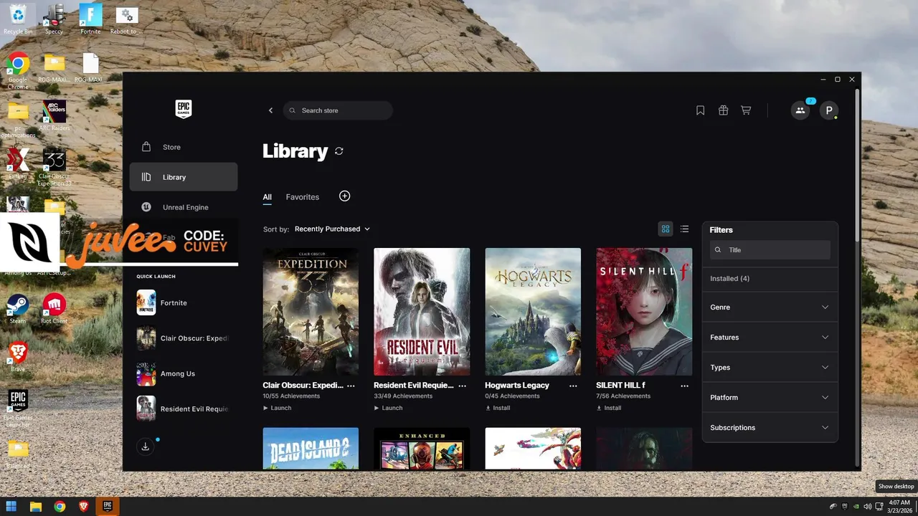The height and width of the screenshot is (516, 918).
Task: Open options menu for Resident Evil Requiem card
Action: point(462,386)
